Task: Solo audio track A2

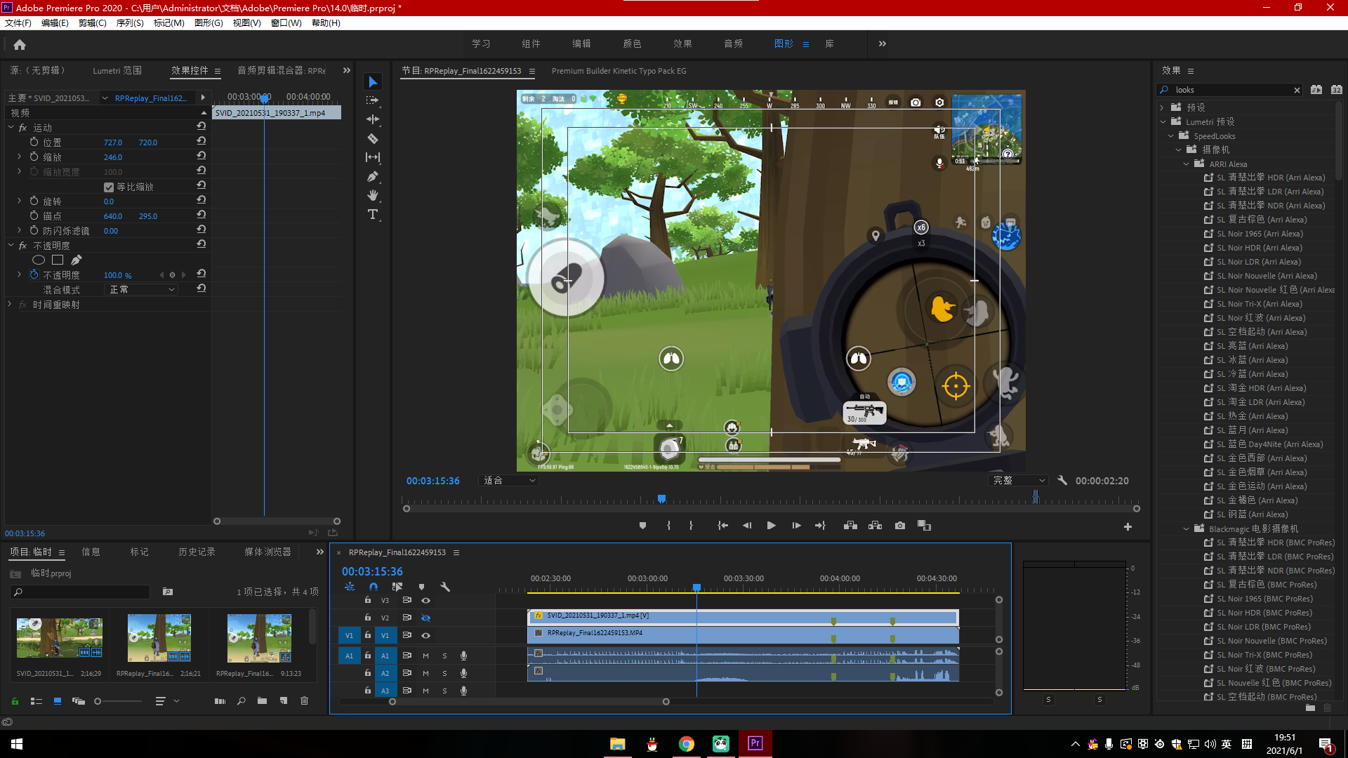Action: (444, 673)
